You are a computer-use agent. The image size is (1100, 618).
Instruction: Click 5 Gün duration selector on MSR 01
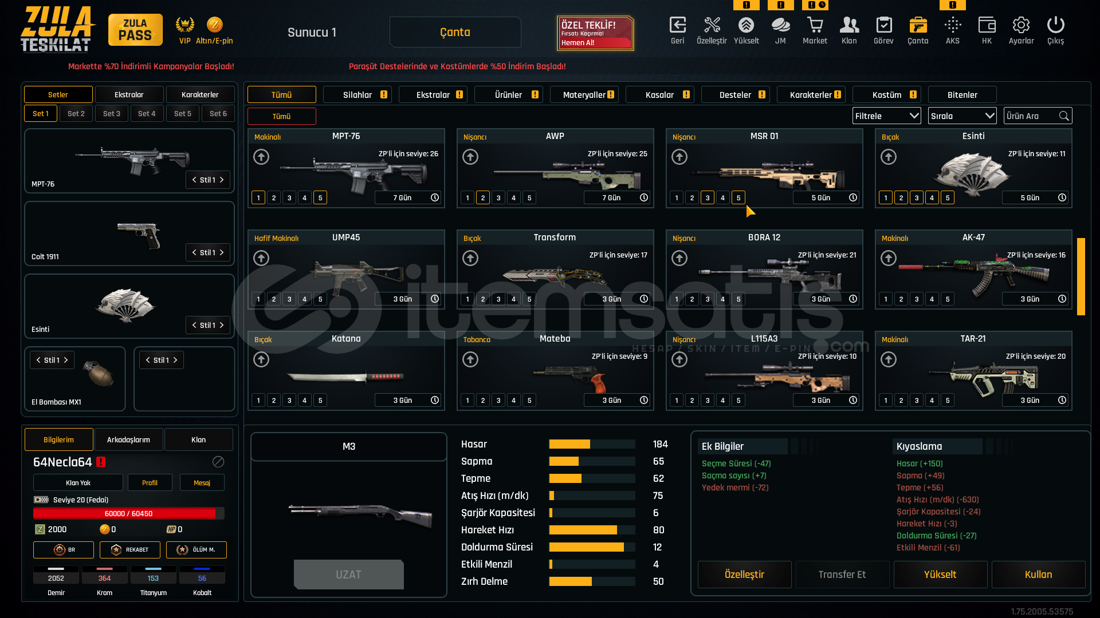pos(826,197)
